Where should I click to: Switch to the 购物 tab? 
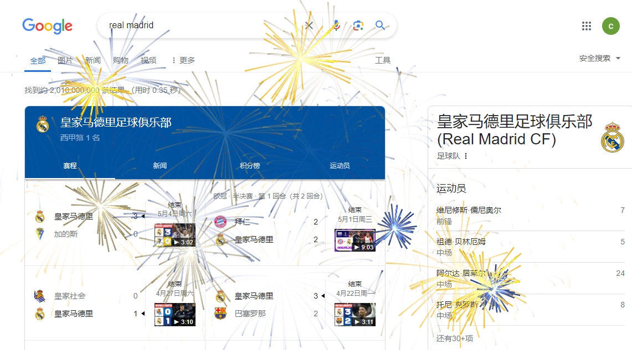(121, 60)
